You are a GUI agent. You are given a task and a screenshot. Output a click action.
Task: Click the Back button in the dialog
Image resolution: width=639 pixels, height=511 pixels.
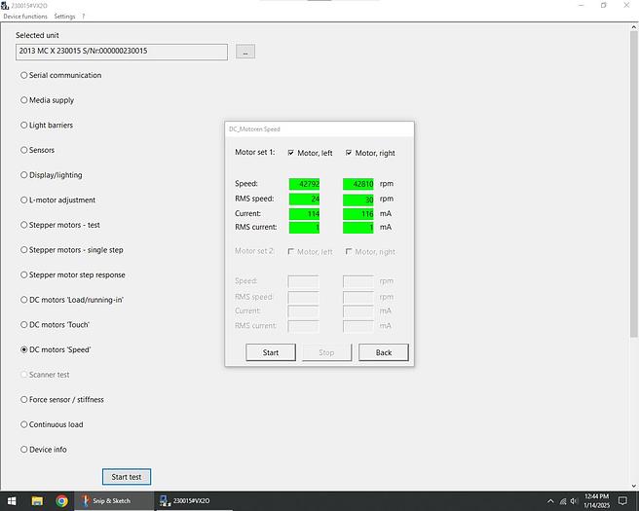(x=383, y=352)
